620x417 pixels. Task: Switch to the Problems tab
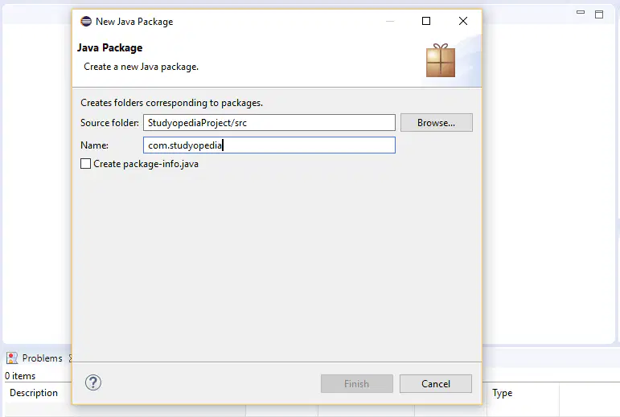pyautogui.click(x=42, y=358)
